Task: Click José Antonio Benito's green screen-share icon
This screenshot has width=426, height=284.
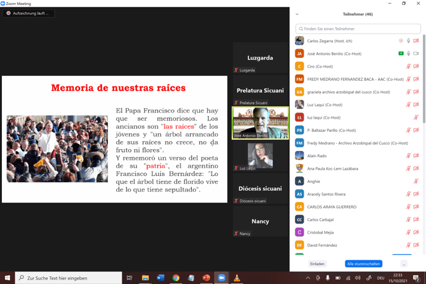Action: click(401, 53)
